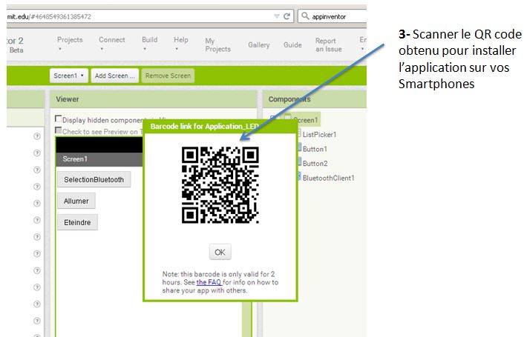
Task: Click the BluetoothClient1 component icon
Action: [298, 177]
